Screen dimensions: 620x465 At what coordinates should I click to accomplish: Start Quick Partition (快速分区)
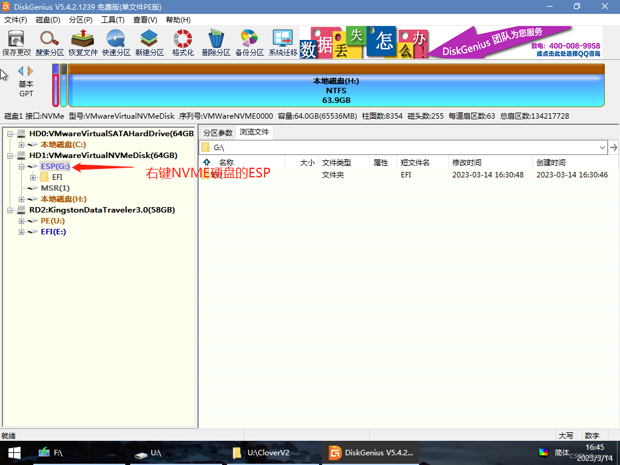coord(116,43)
